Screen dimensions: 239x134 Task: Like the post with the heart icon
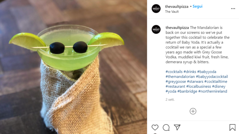click(155, 127)
